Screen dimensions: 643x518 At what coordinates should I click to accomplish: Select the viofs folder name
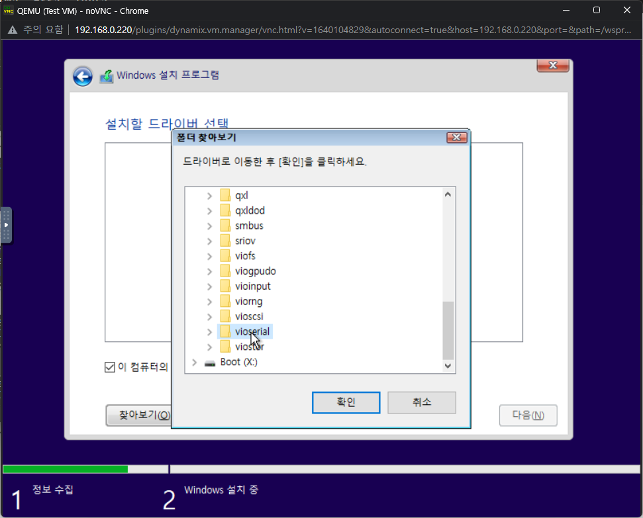(245, 256)
